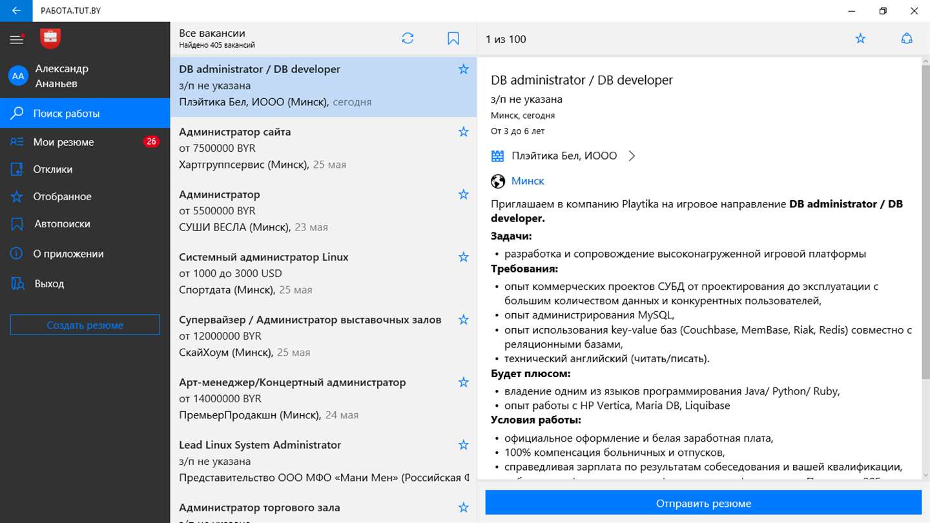
Task: Toggle favorite star for Администратор СУШИ ВЕСЛА
Action: point(463,194)
